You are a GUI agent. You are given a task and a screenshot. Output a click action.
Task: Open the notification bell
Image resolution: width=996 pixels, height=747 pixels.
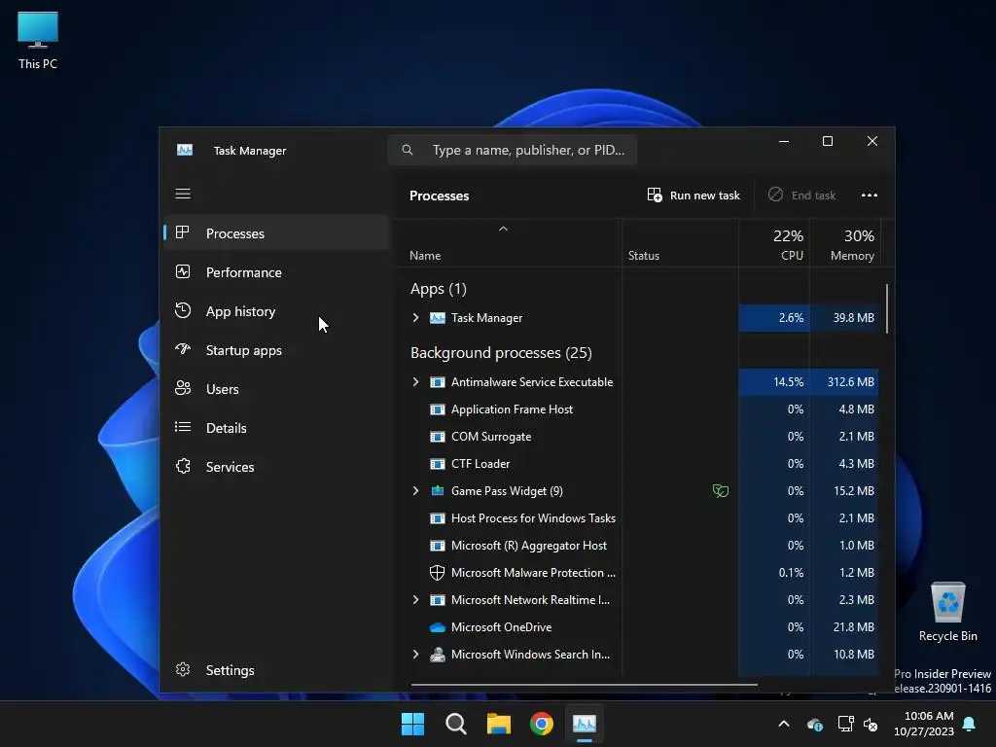pyautogui.click(x=970, y=724)
